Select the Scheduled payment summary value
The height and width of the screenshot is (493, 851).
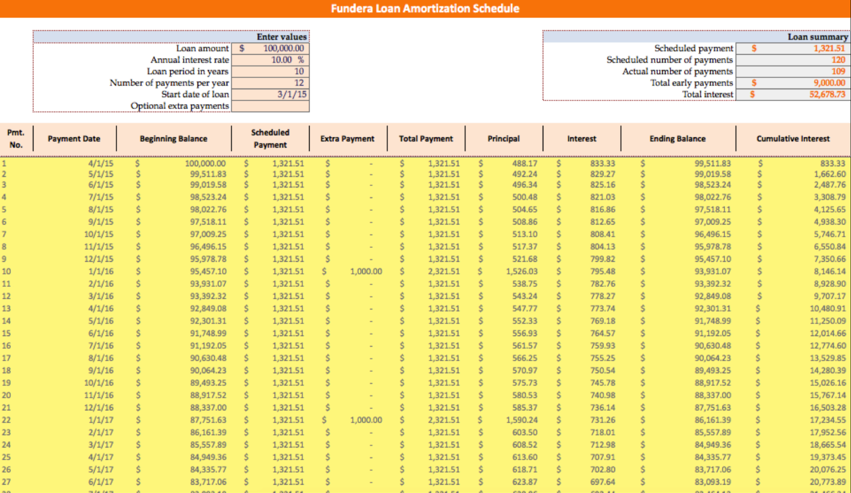click(792, 48)
